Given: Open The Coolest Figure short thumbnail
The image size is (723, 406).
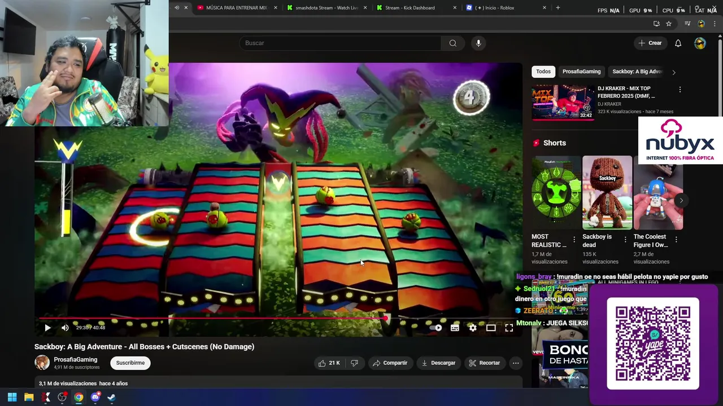Looking at the screenshot, I should (x=658, y=193).
